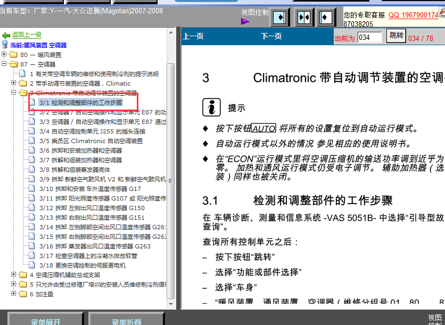This screenshot has width=445, height=325.
Task: Open 3/12 拆卸 左侧出风口温度传感器 G150
Action: coord(92,208)
